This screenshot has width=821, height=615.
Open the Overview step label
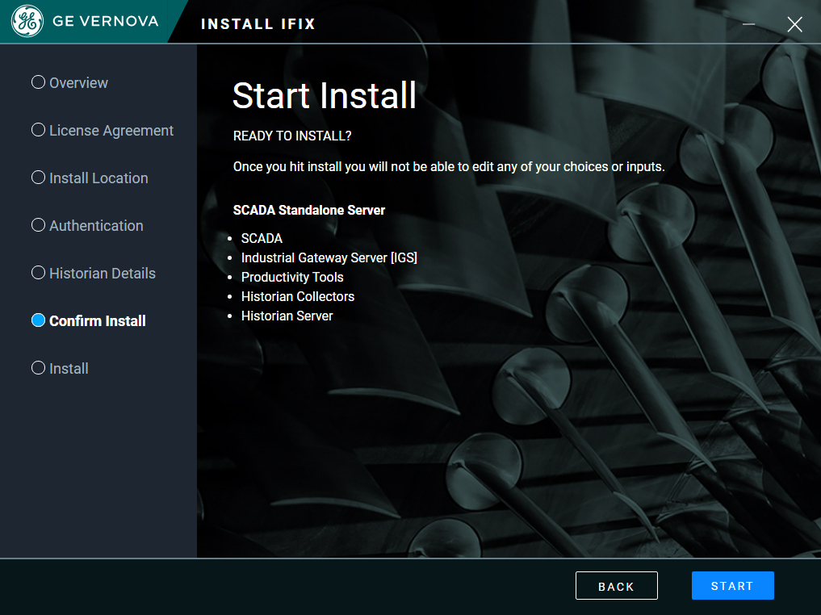click(x=78, y=82)
